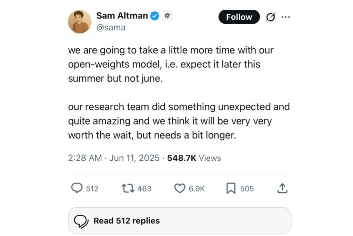Screen dimensions: 353x236
Task: Click the verified blue checkmark badge
Action: point(155,15)
